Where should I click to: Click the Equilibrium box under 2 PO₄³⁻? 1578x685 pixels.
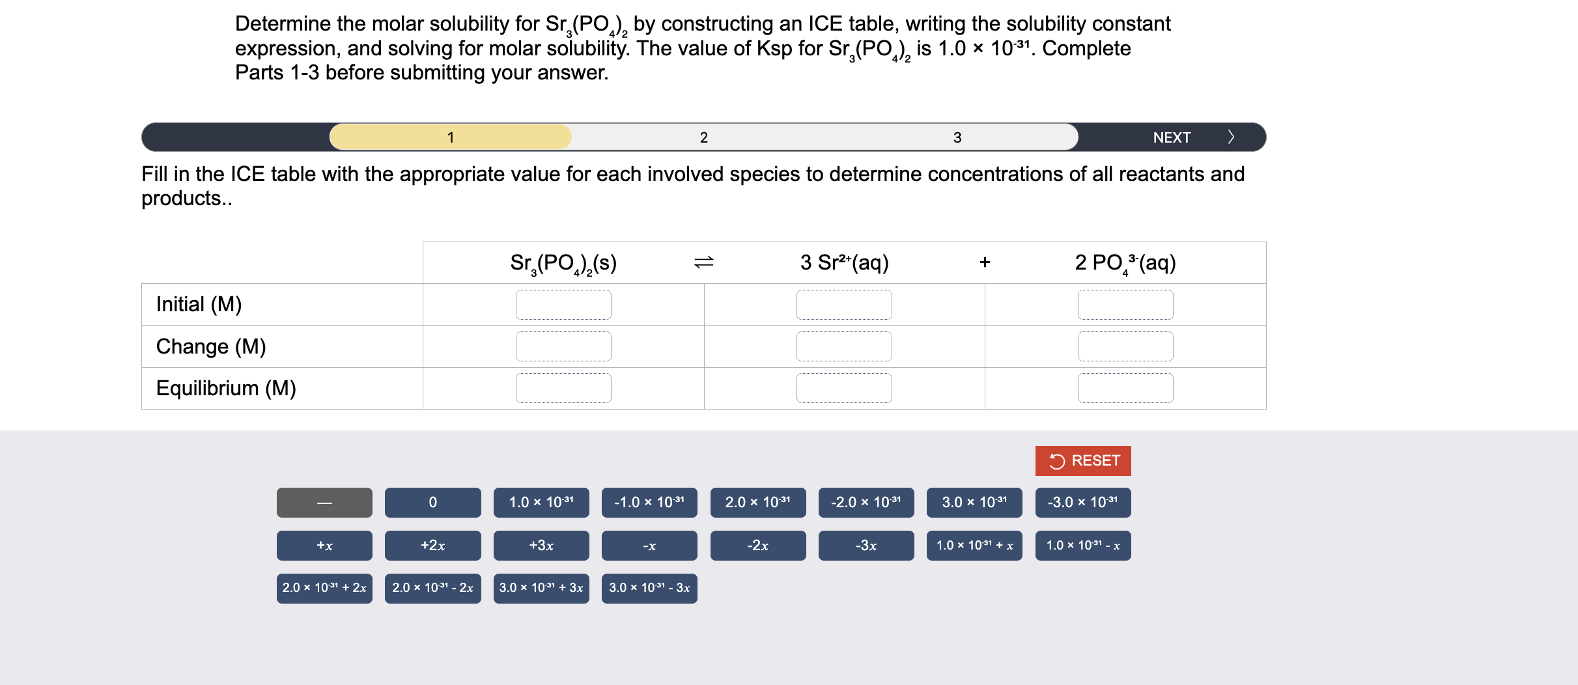[x=1125, y=387]
